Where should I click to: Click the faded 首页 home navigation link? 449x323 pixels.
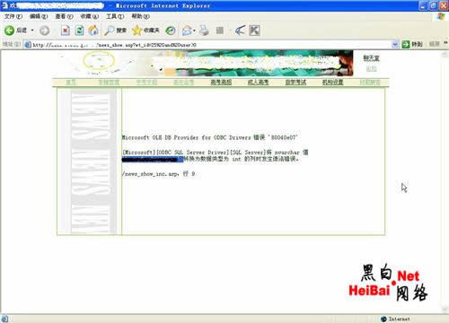pos(71,82)
